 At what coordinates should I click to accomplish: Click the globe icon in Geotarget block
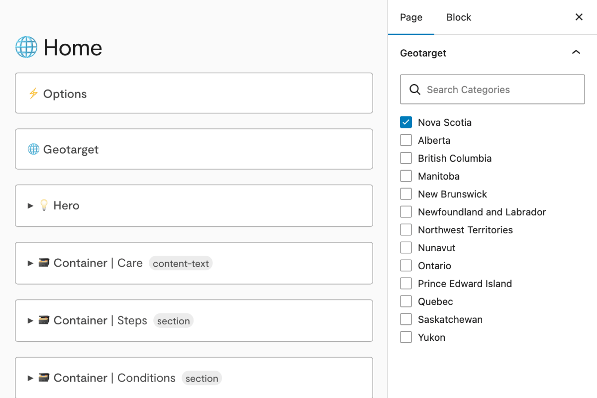[33, 149]
